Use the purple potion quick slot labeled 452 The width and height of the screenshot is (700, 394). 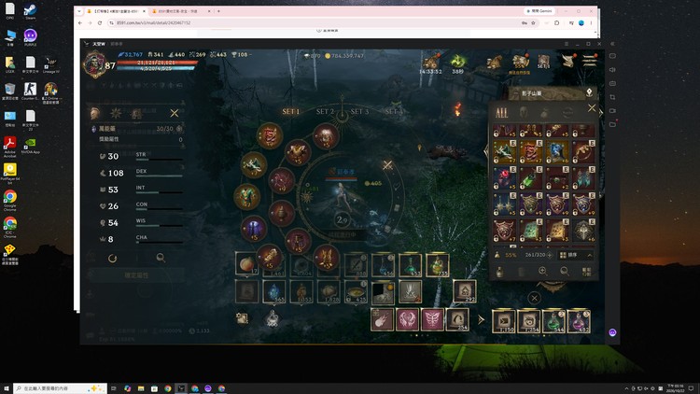[x=579, y=321]
